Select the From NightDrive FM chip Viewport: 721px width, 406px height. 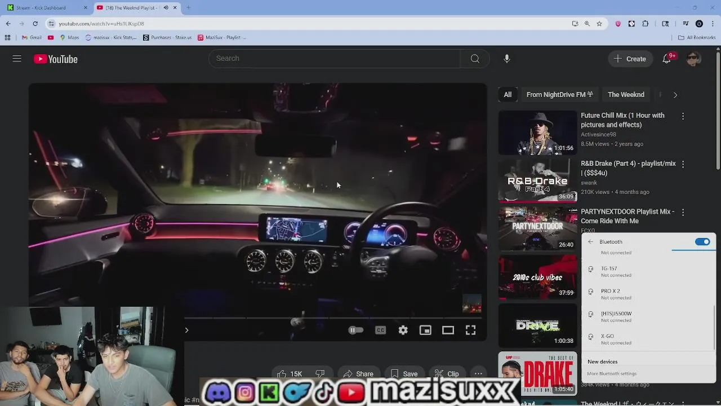559,95
